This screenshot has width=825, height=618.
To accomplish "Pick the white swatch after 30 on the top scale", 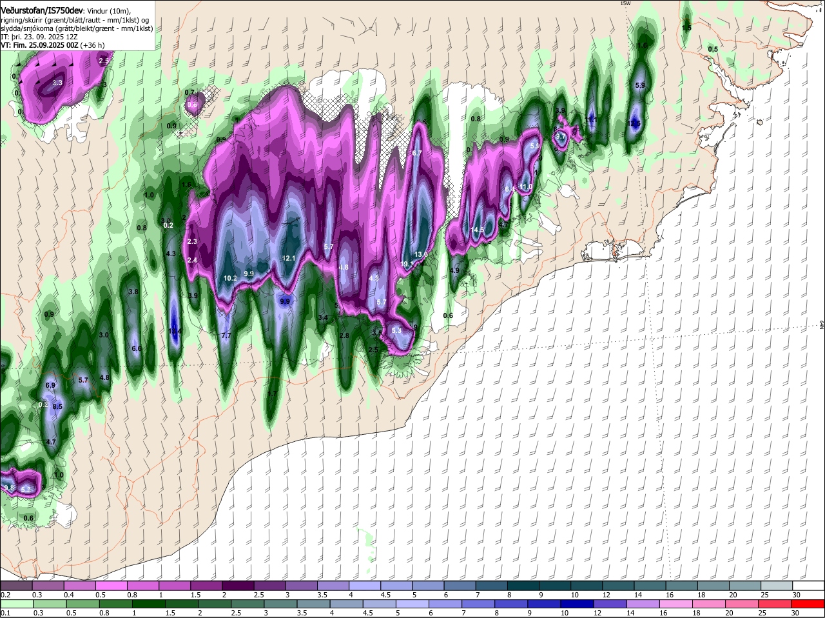I will click(809, 585).
